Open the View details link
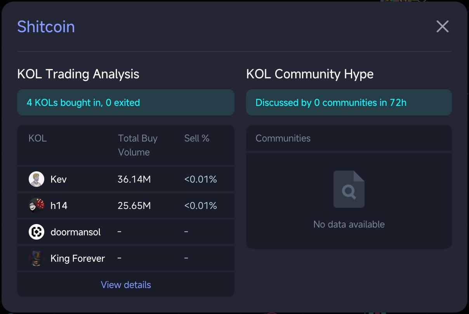This screenshot has height=314, width=469. [126, 285]
